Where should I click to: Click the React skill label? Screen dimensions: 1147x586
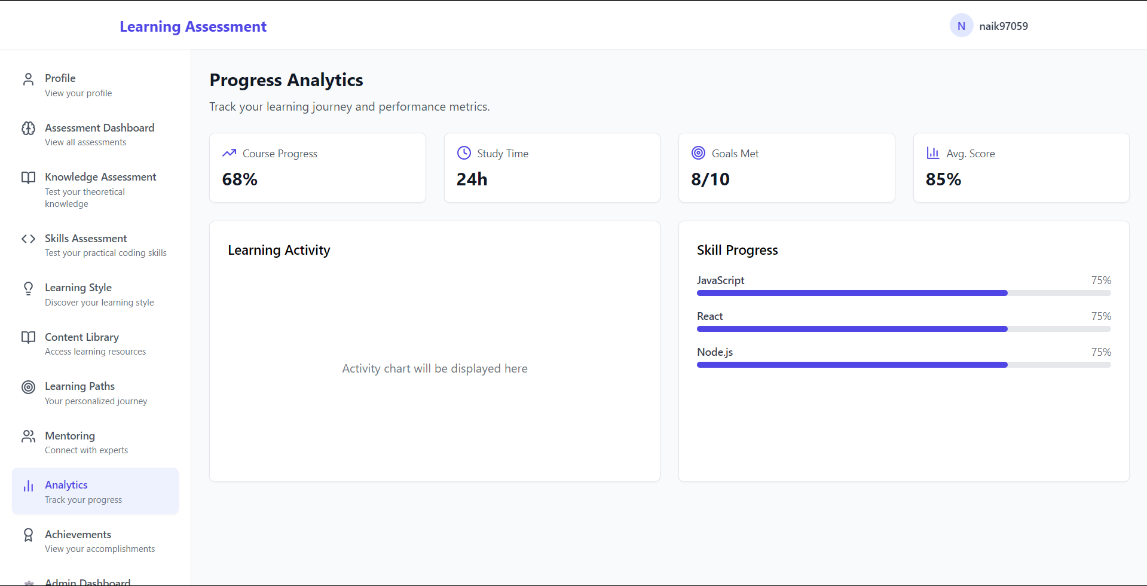tap(709, 316)
